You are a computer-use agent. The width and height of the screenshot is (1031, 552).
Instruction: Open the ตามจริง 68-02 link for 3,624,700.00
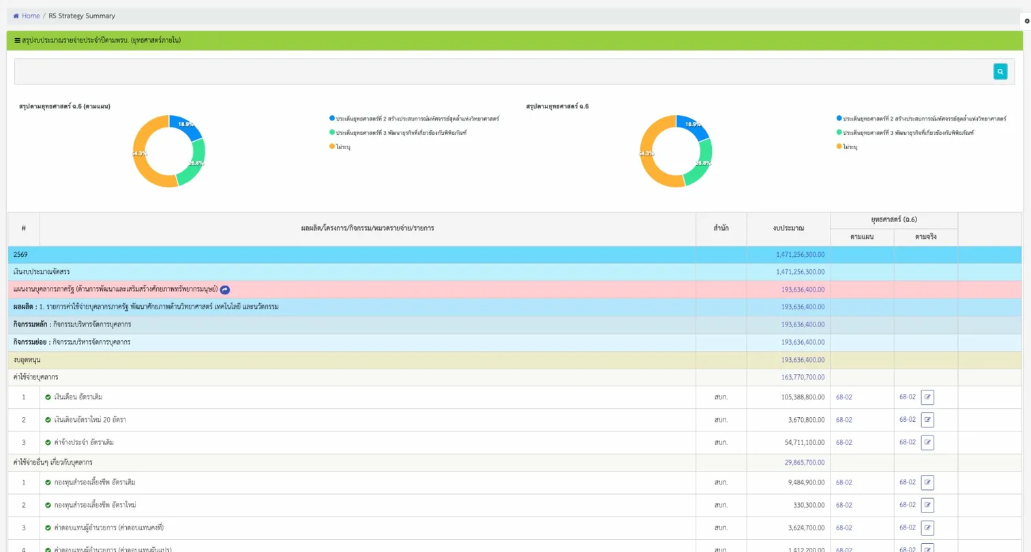pyautogui.click(x=908, y=527)
